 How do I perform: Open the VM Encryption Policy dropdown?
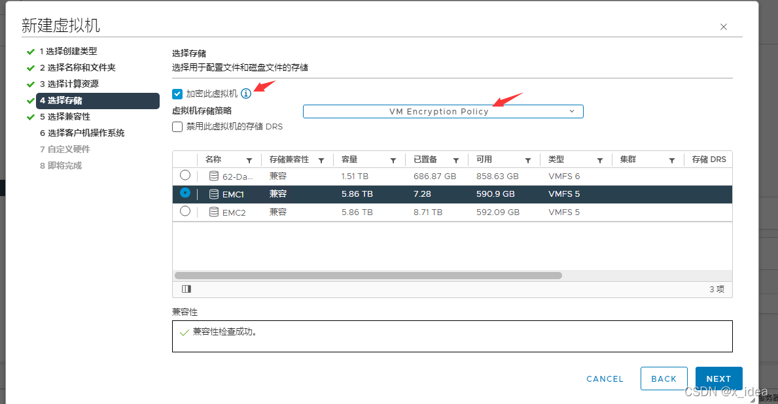click(x=443, y=112)
